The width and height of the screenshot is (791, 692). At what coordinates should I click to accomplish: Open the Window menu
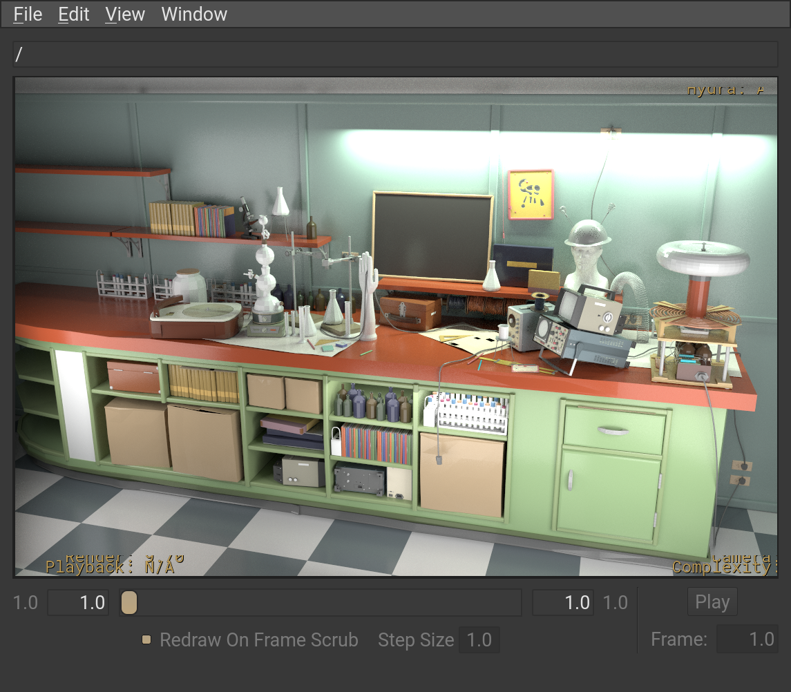[x=193, y=14]
